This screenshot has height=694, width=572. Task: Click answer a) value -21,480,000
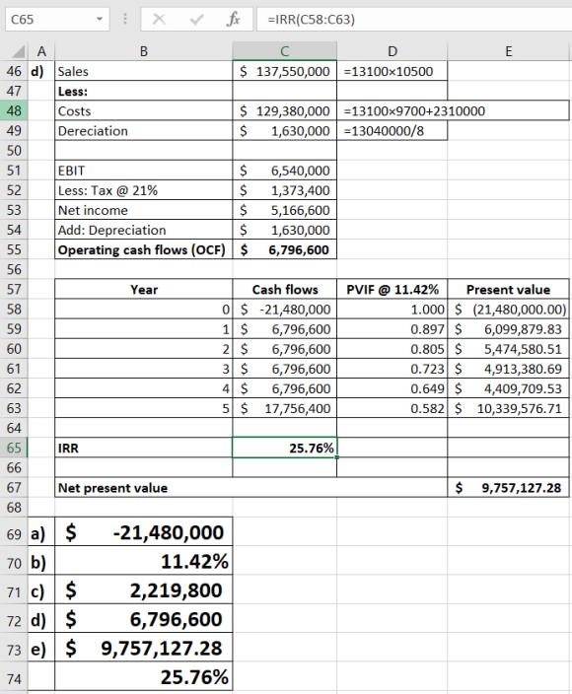click(x=143, y=532)
